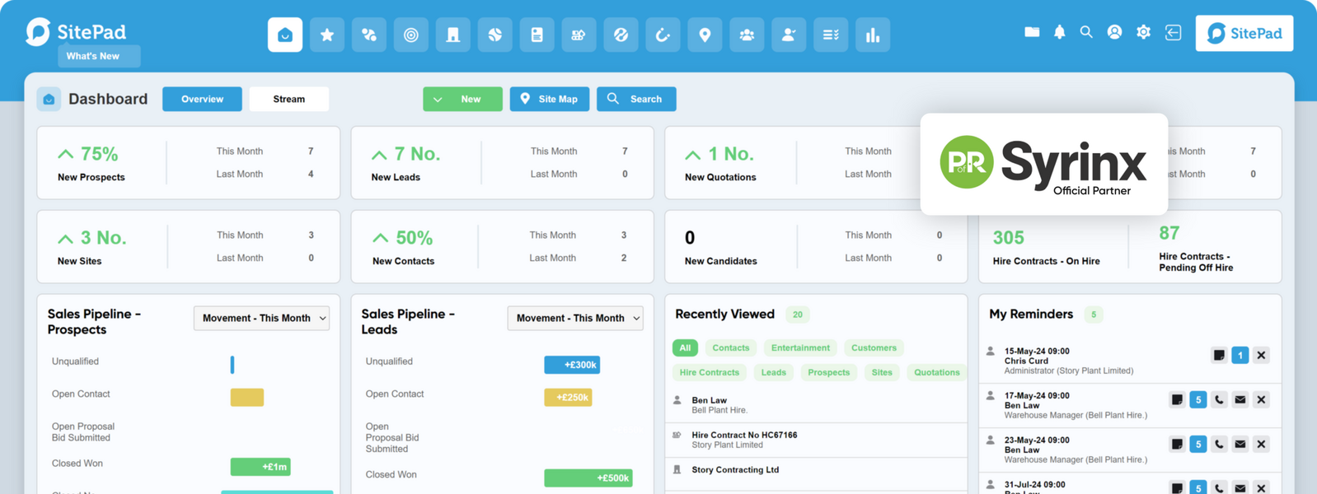Dismiss the 17-May-24 Ben Law reminder

pos(1261,400)
